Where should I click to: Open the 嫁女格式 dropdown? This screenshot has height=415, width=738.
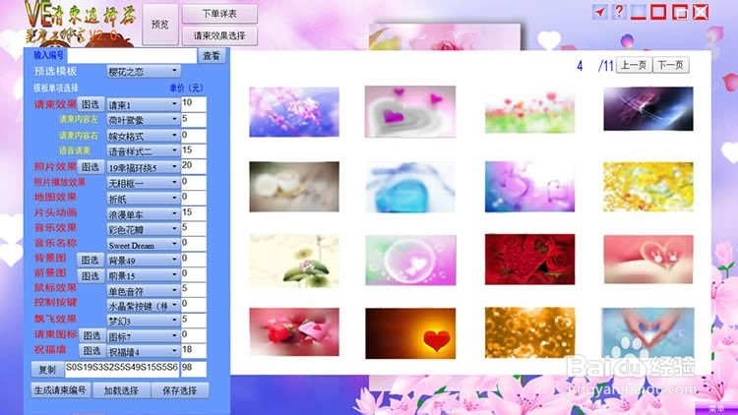(143, 136)
